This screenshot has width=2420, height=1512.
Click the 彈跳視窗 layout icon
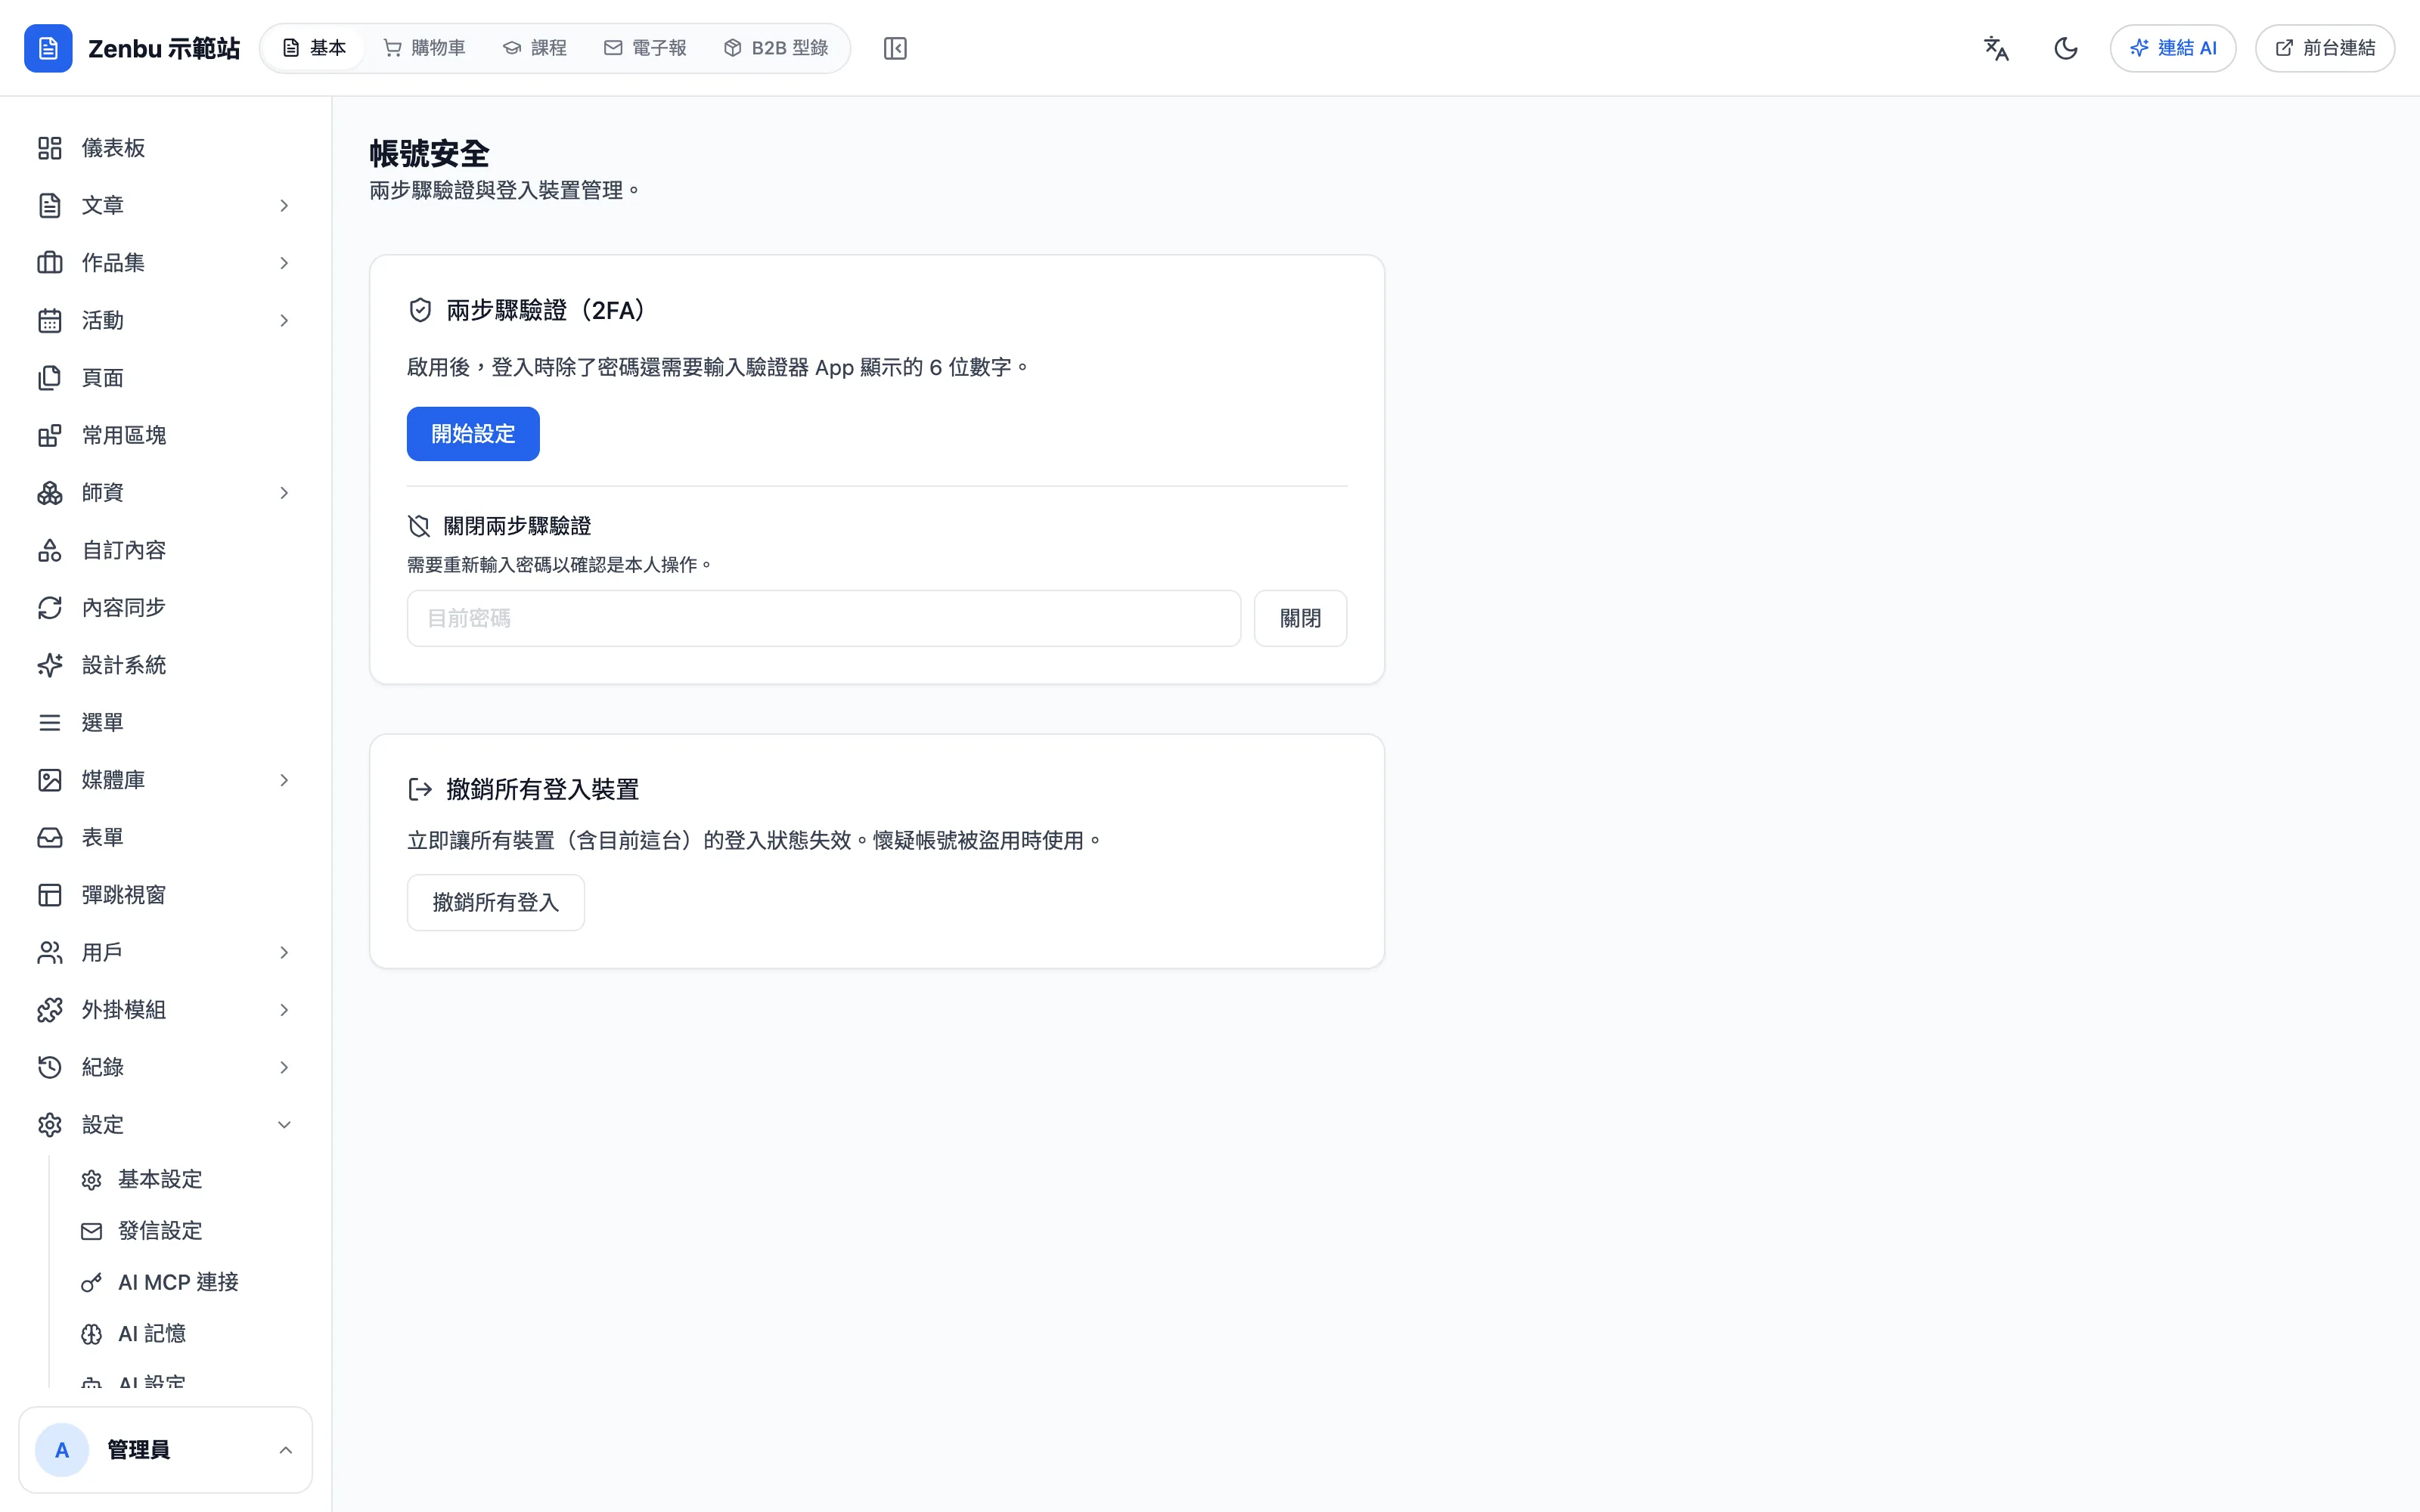[x=50, y=895]
